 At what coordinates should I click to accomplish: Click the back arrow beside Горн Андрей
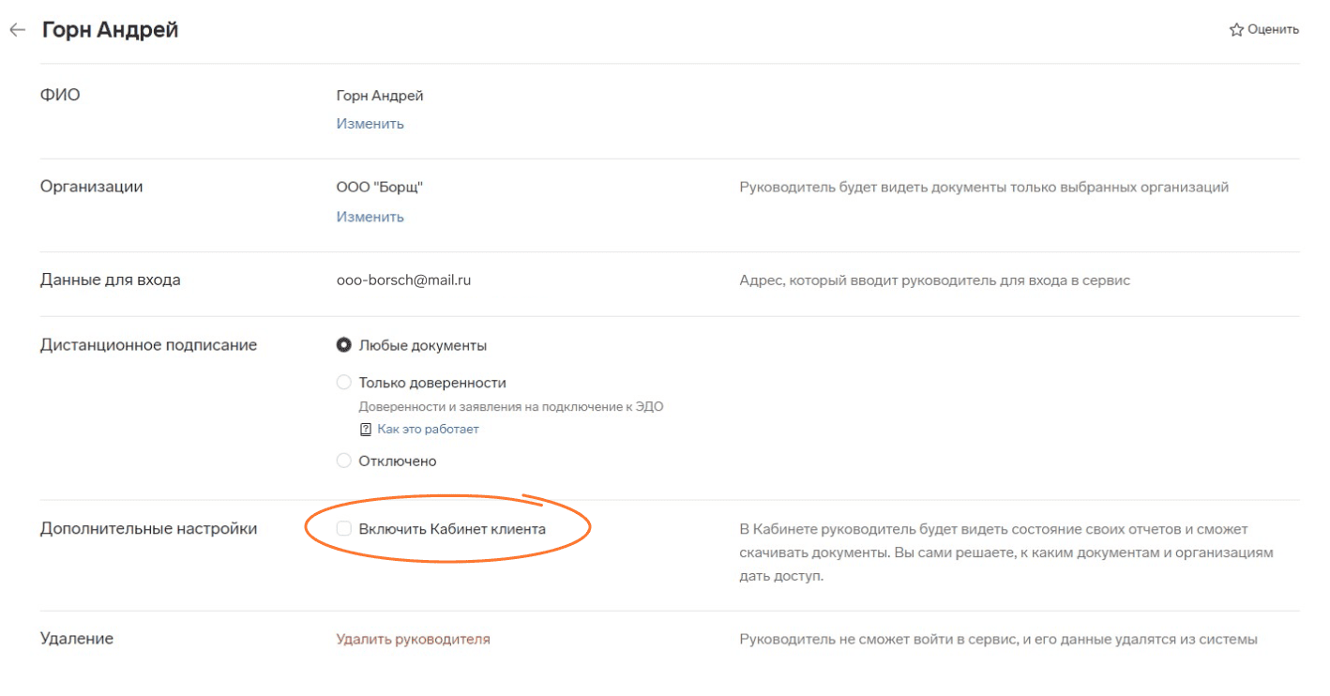pos(17,30)
